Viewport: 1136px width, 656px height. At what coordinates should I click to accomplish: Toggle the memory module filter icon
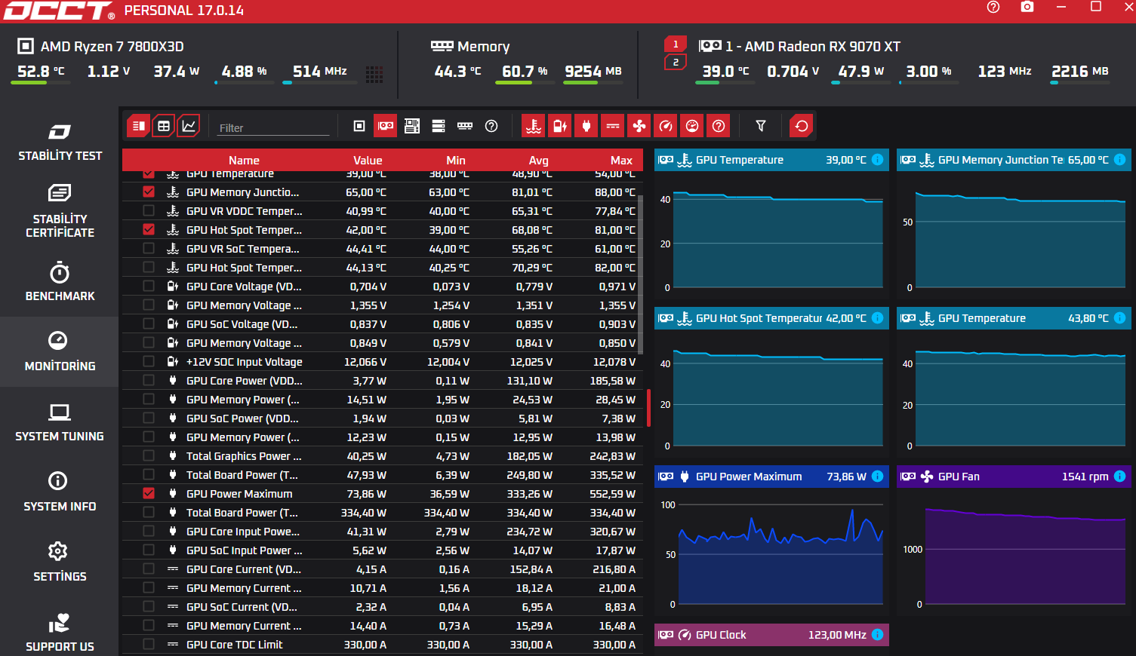pos(465,126)
